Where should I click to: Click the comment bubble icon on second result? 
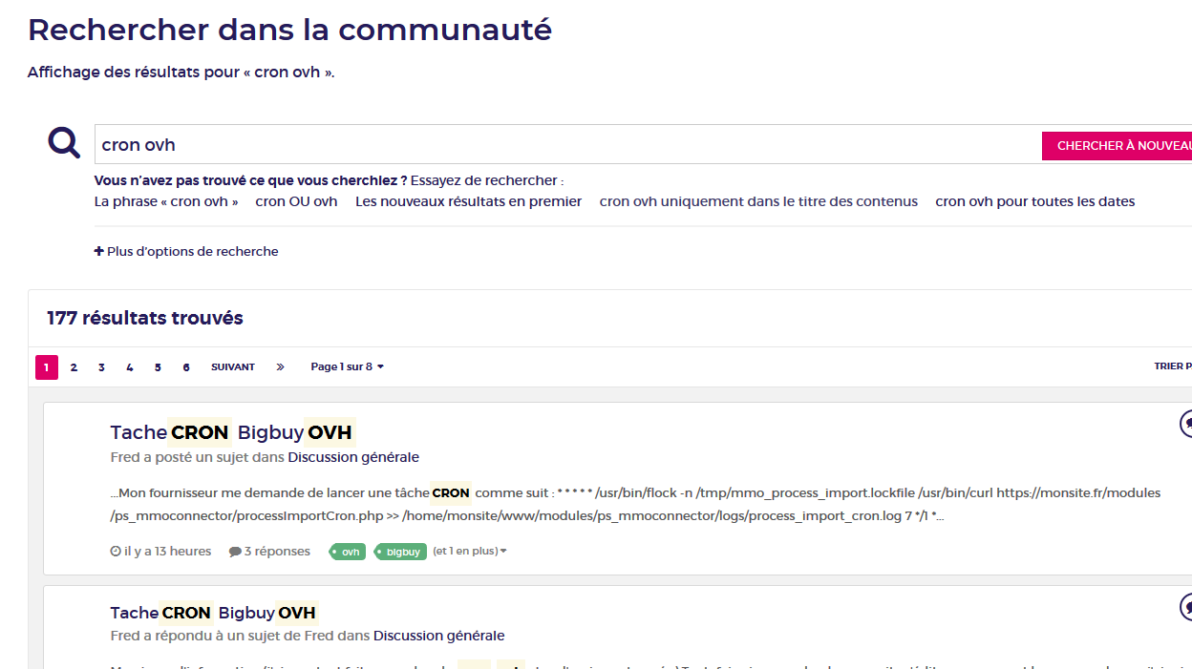[1186, 607]
